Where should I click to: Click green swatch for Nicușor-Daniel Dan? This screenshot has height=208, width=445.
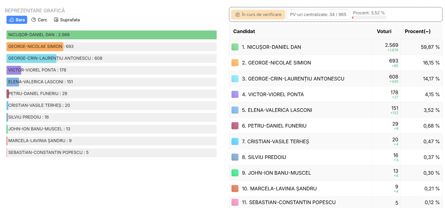click(235, 47)
